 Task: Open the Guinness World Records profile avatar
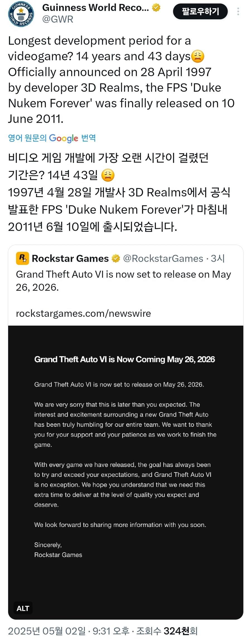click(21, 14)
